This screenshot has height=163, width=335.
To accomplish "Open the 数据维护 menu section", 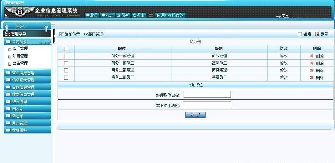I will [27, 130].
